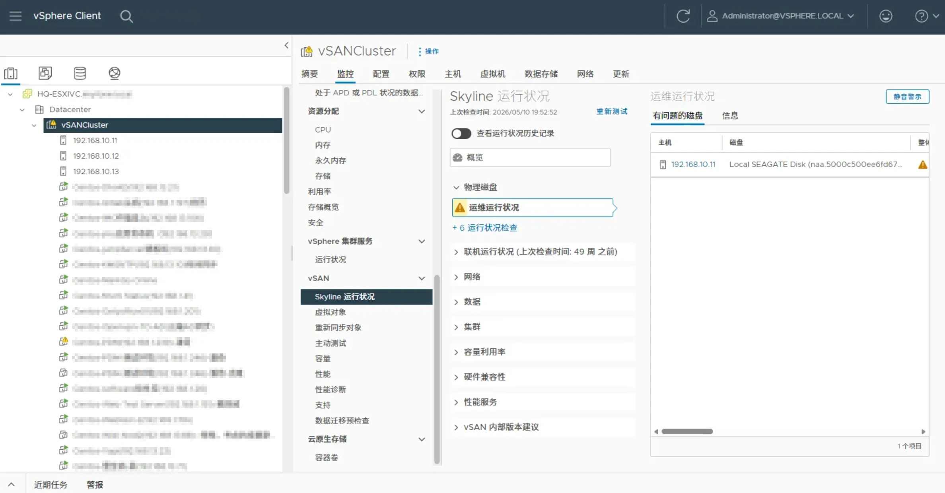Open the 操作 actions menu

[428, 51]
